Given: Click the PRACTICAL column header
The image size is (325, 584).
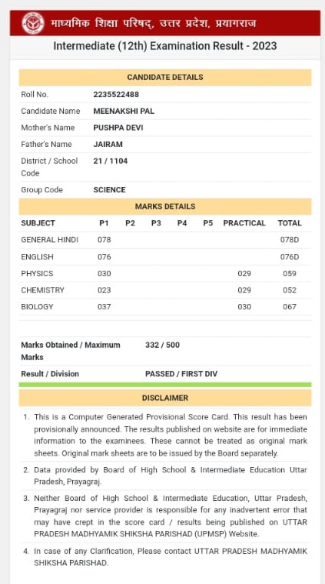Looking at the screenshot, I should (244, 223).
